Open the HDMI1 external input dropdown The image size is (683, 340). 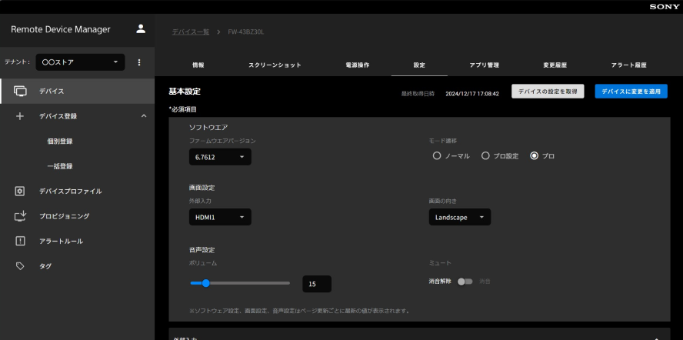[220, 218]
